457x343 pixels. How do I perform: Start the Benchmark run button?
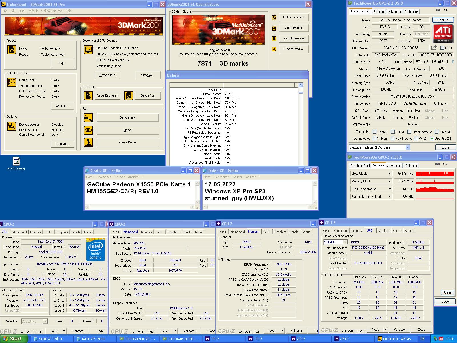click(127, 118)
